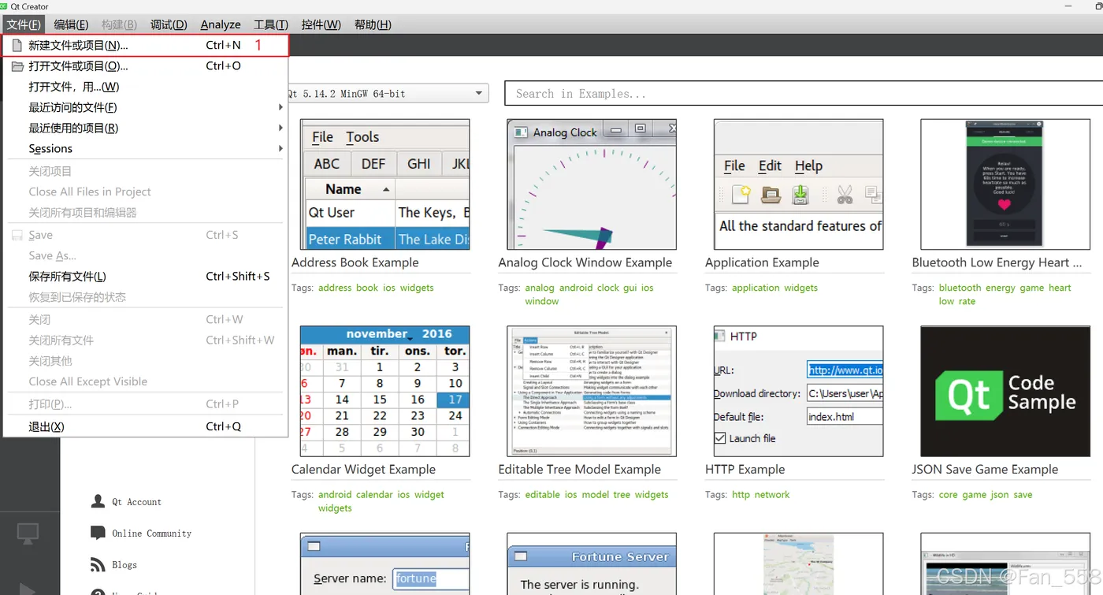Click the JSON Save Game Example title
Image resolution: width=1103 pixels, height=595 pixels.
click(x=985, y=469)
